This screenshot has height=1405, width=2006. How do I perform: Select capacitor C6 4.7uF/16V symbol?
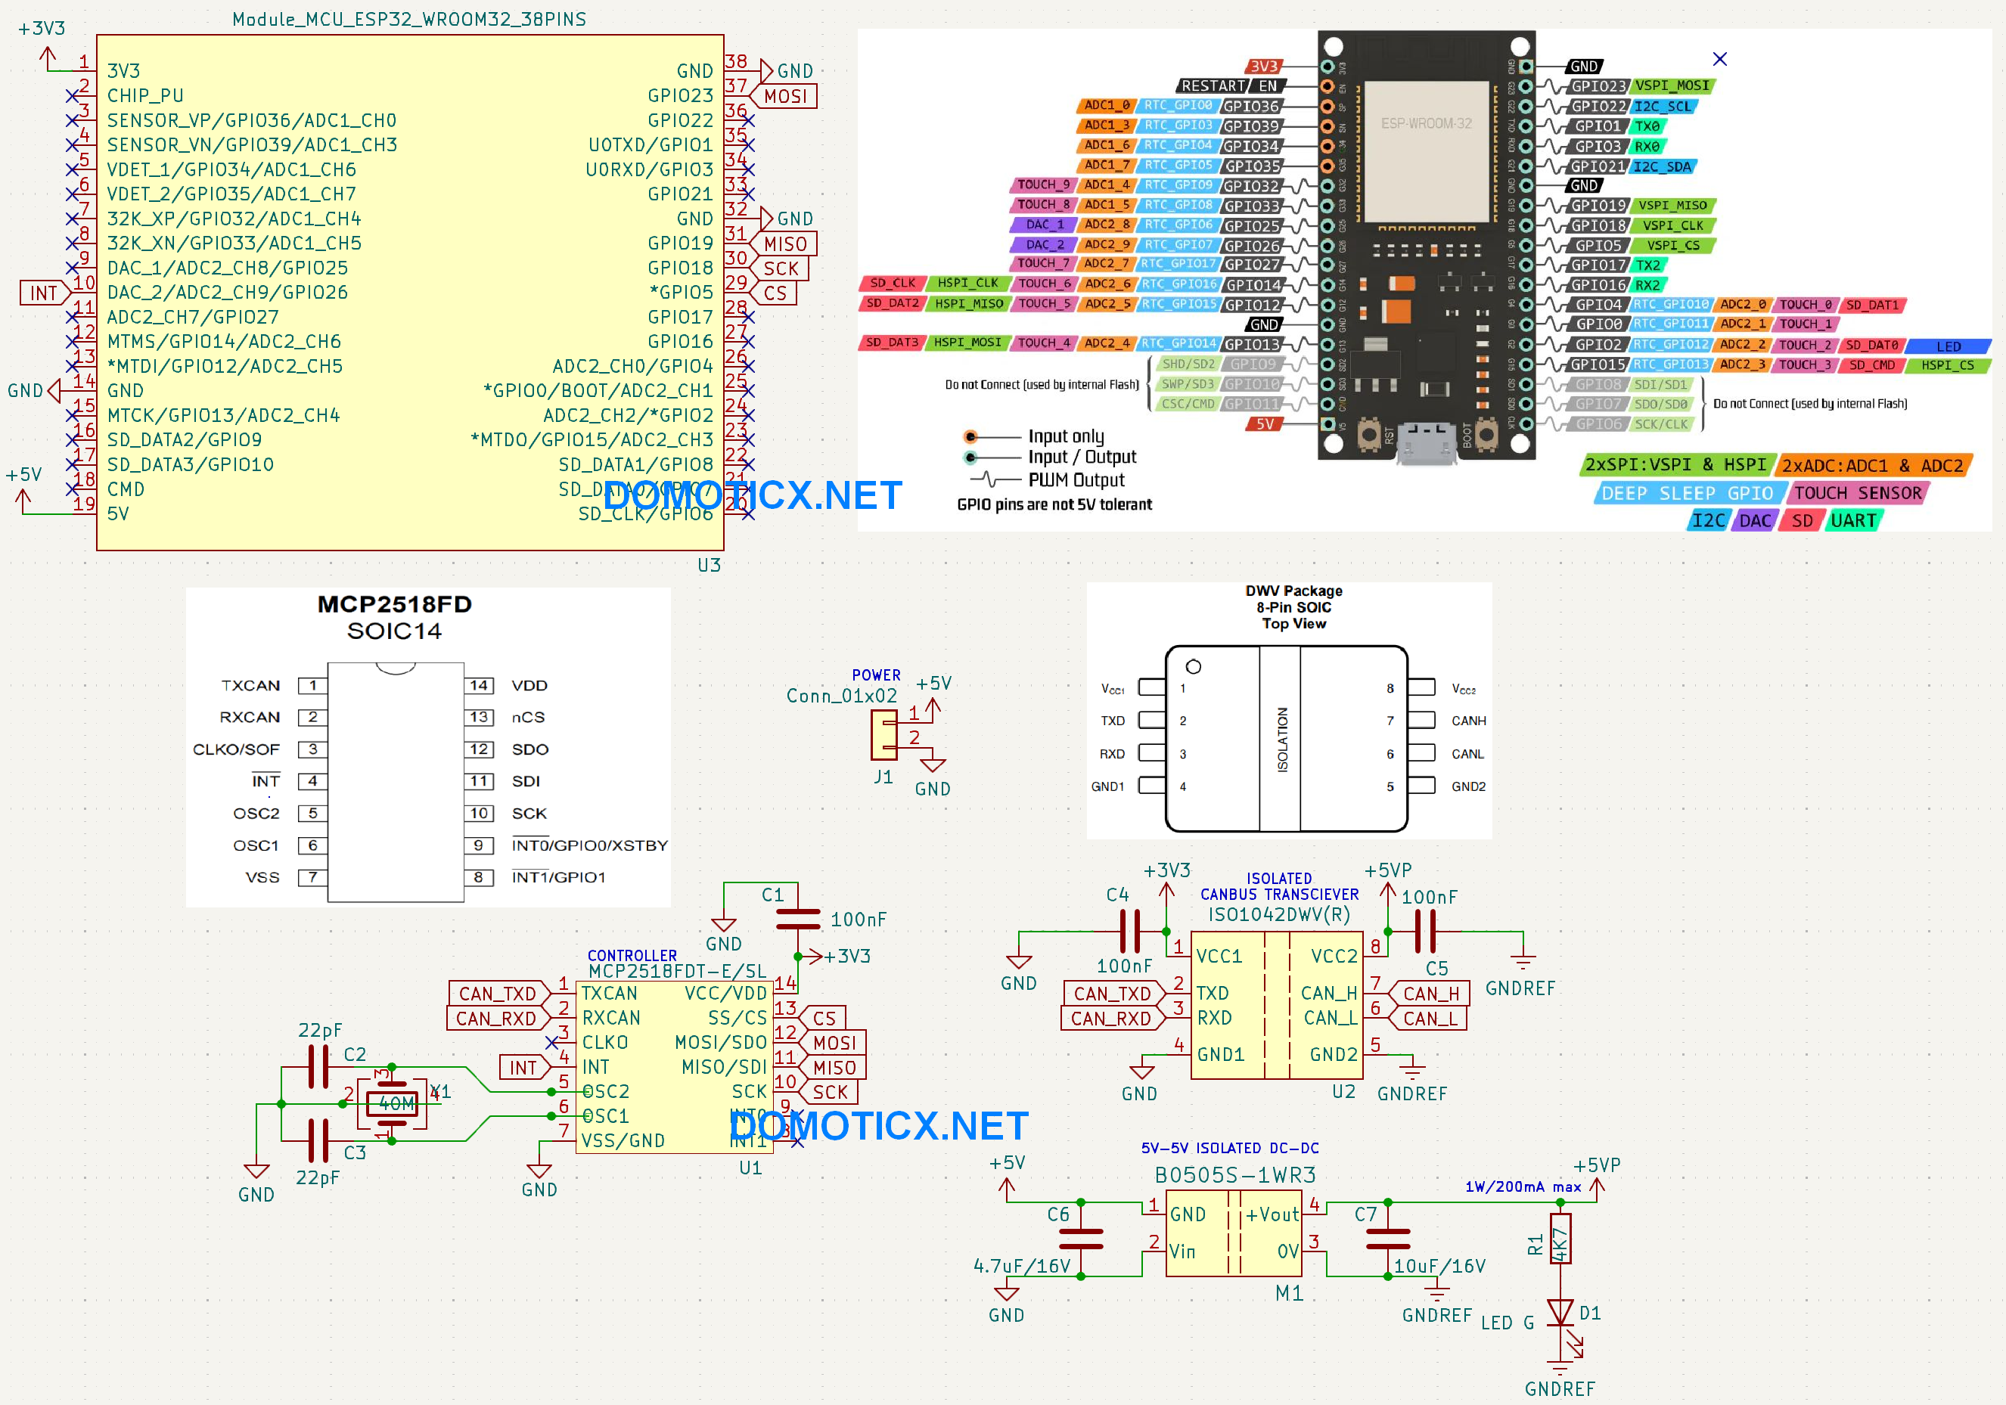pyautogui.click(x=1081, y=1239)
